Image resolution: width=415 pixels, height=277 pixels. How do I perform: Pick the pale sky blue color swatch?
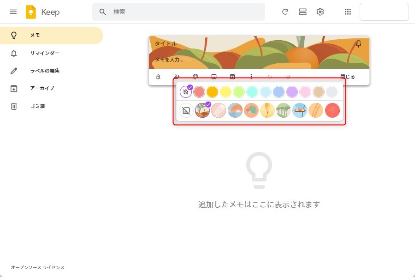point(266,92)
